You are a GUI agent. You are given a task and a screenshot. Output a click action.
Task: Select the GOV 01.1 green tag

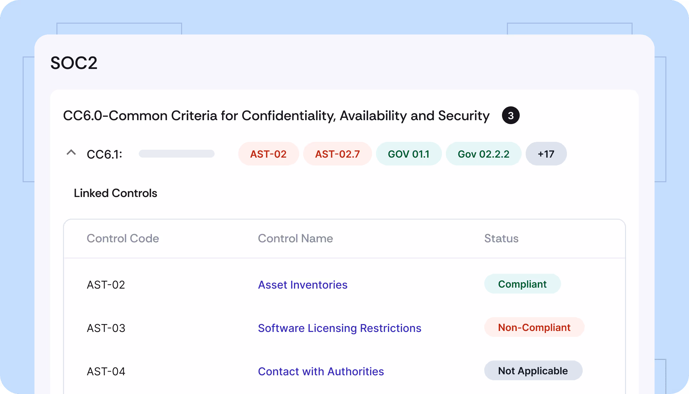pyautogui.click(x=408, y=154)
